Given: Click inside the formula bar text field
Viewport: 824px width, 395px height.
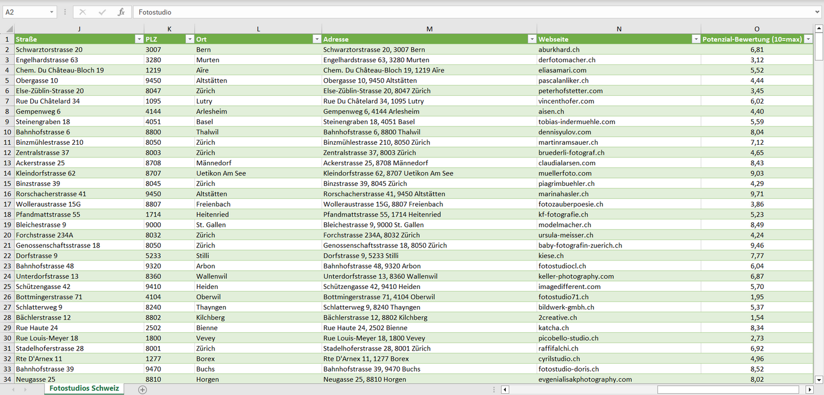Looking at the screenshot, I should [x=456, y=12].
